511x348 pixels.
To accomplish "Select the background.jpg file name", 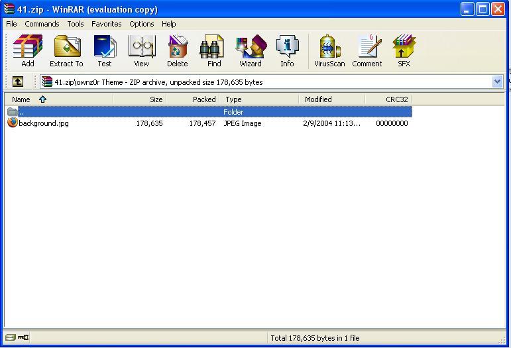I will point(44,123).
